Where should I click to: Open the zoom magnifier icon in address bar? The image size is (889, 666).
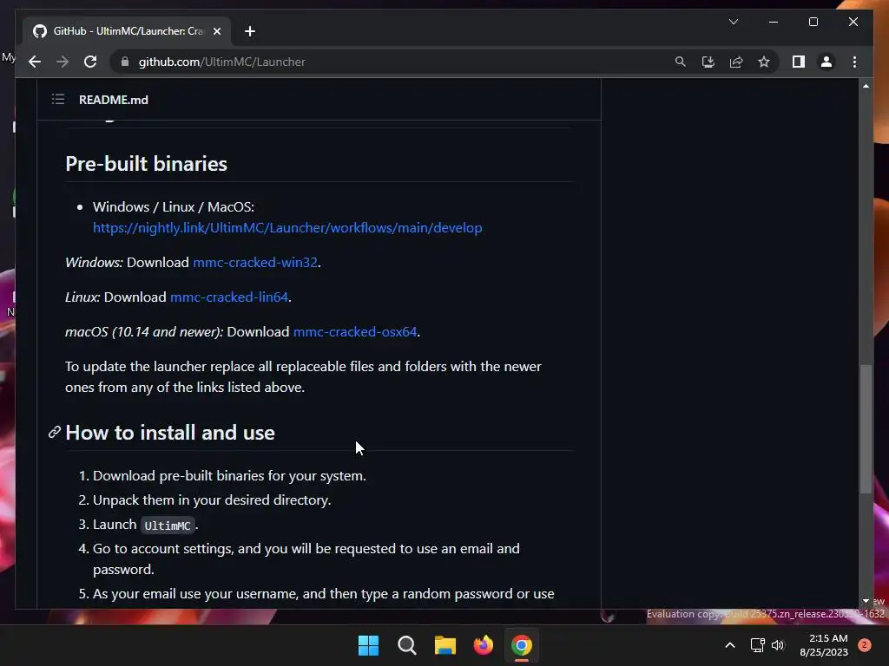point(681,62)
